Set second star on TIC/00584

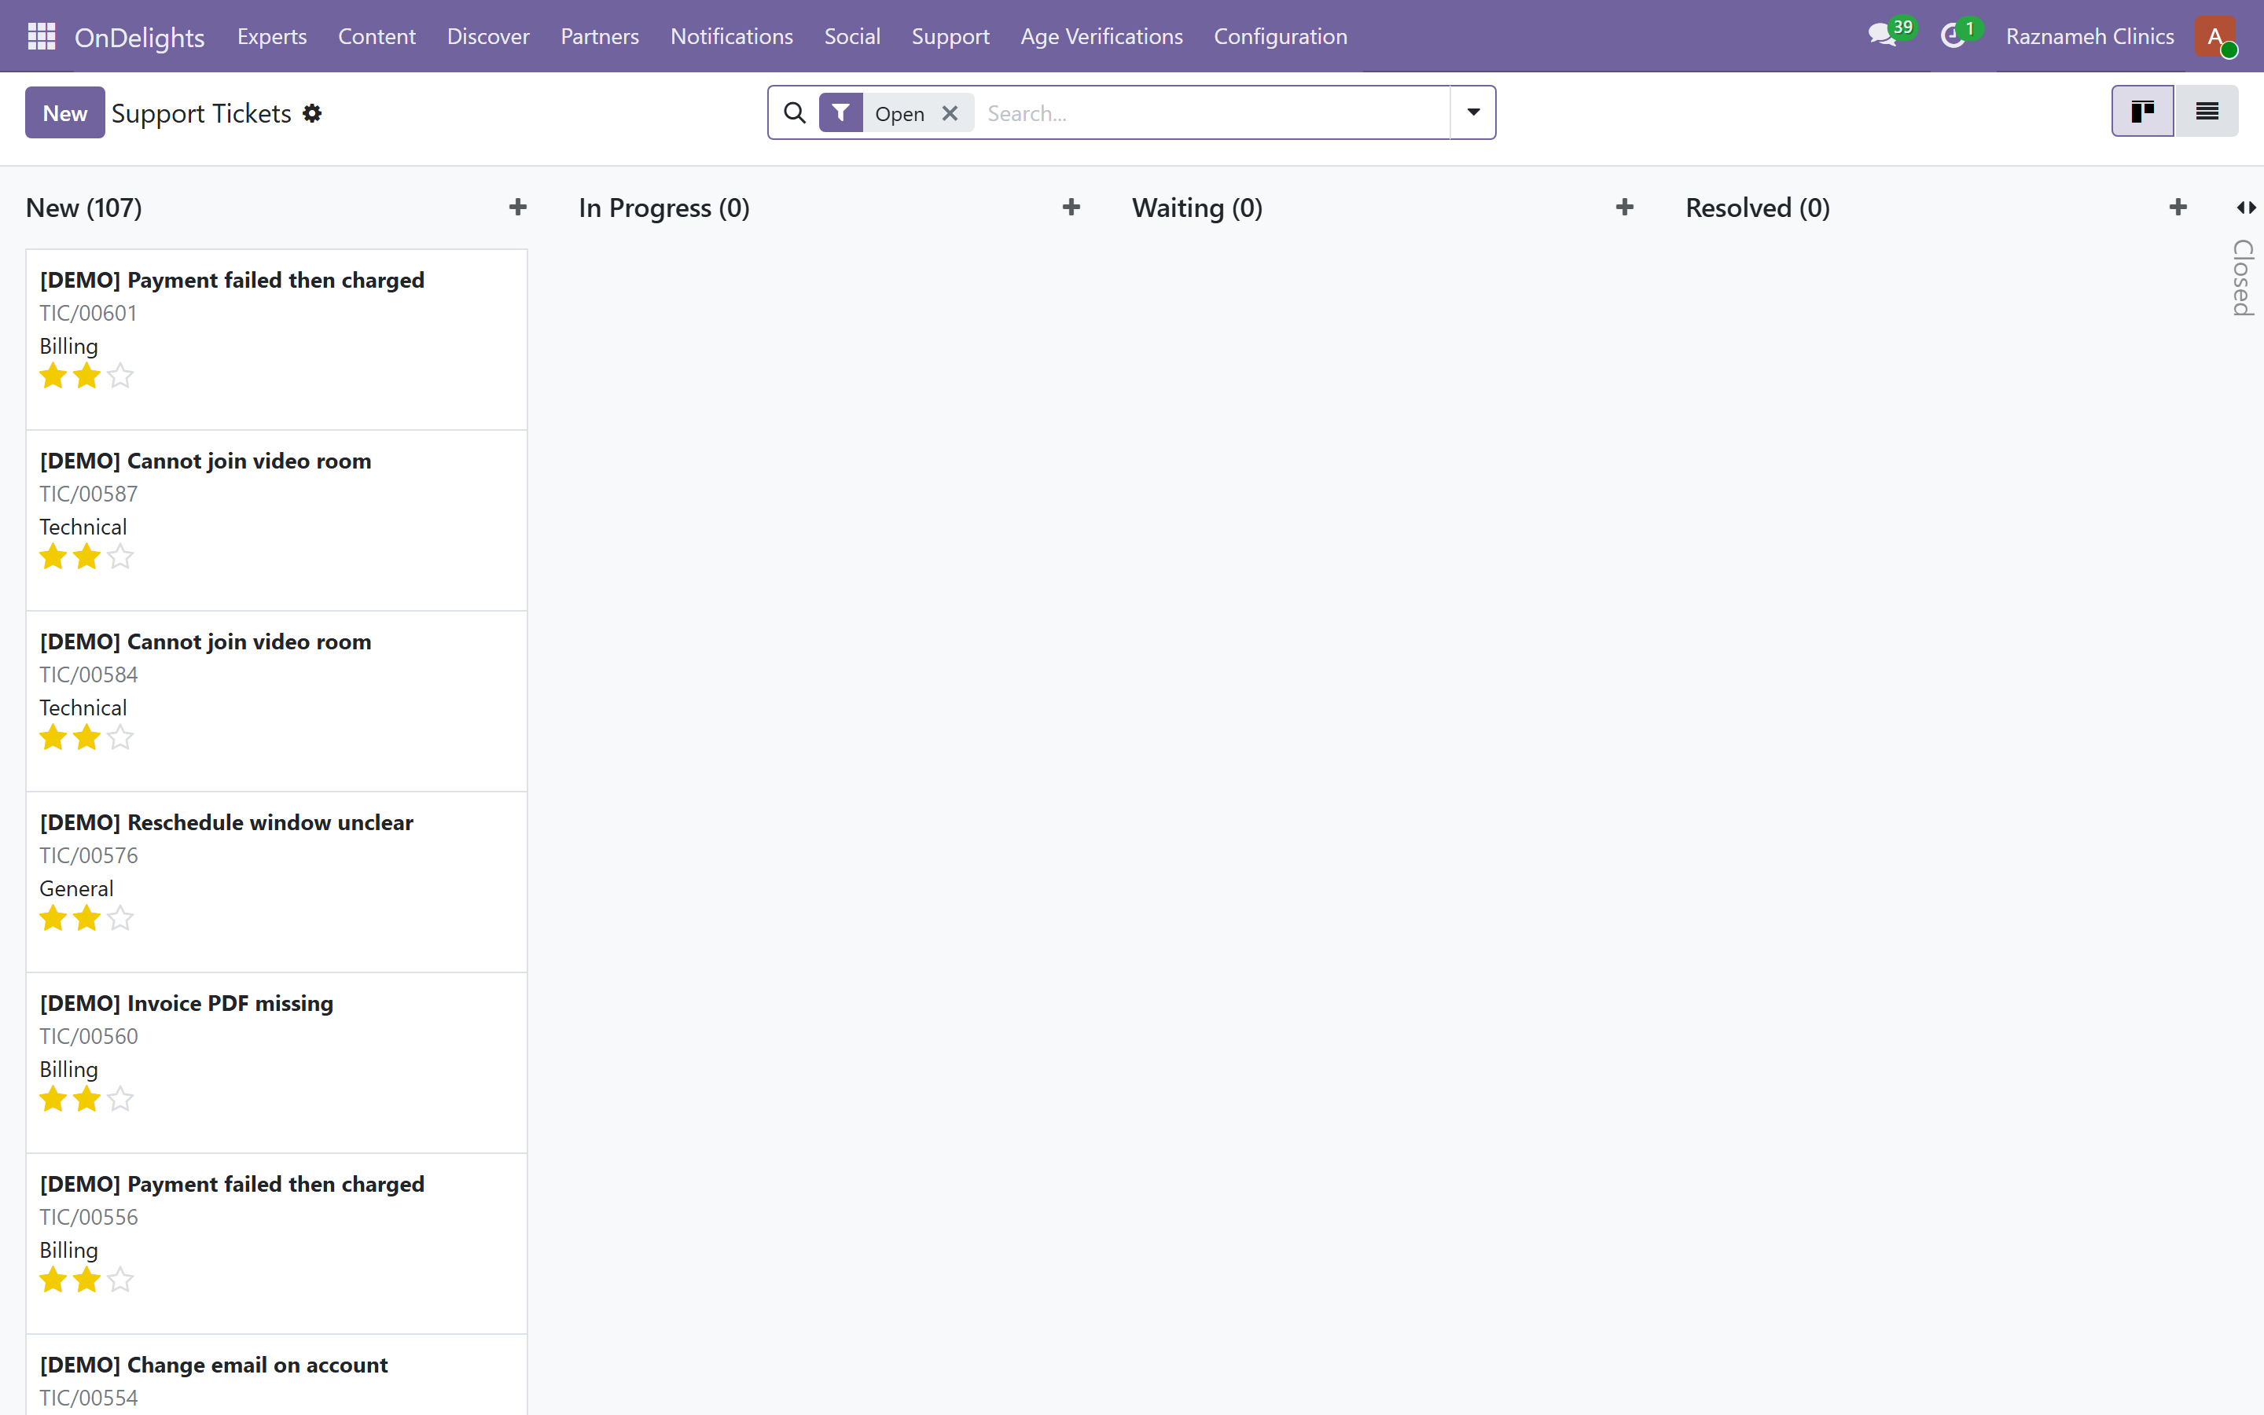(x=87, y=737)
